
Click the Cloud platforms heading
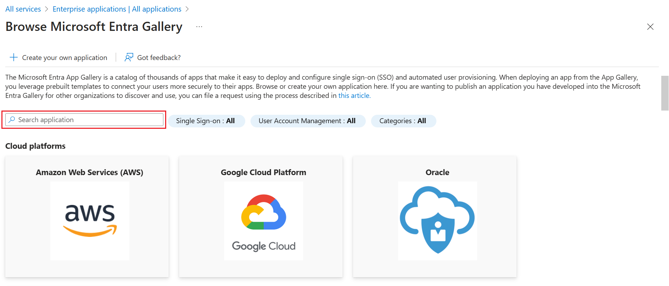[35, 146]
